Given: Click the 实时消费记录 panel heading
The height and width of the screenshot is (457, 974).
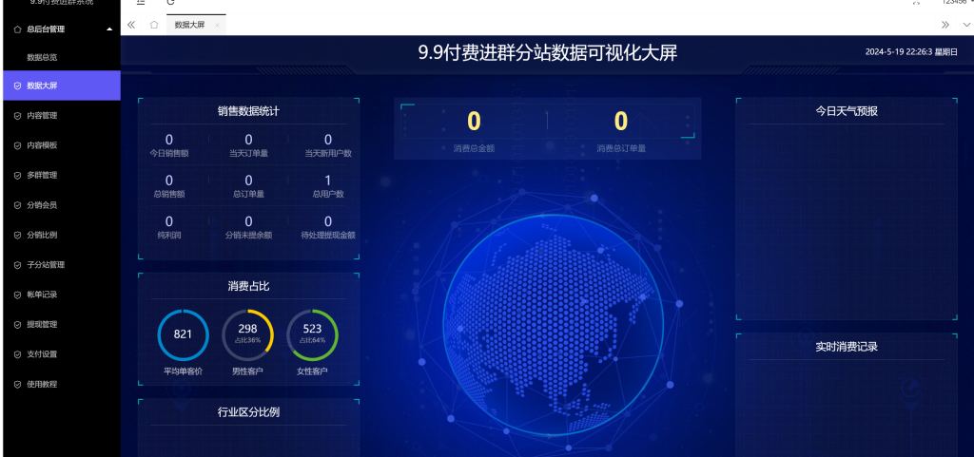Looking at the screenshot, I should click(847, 347).
